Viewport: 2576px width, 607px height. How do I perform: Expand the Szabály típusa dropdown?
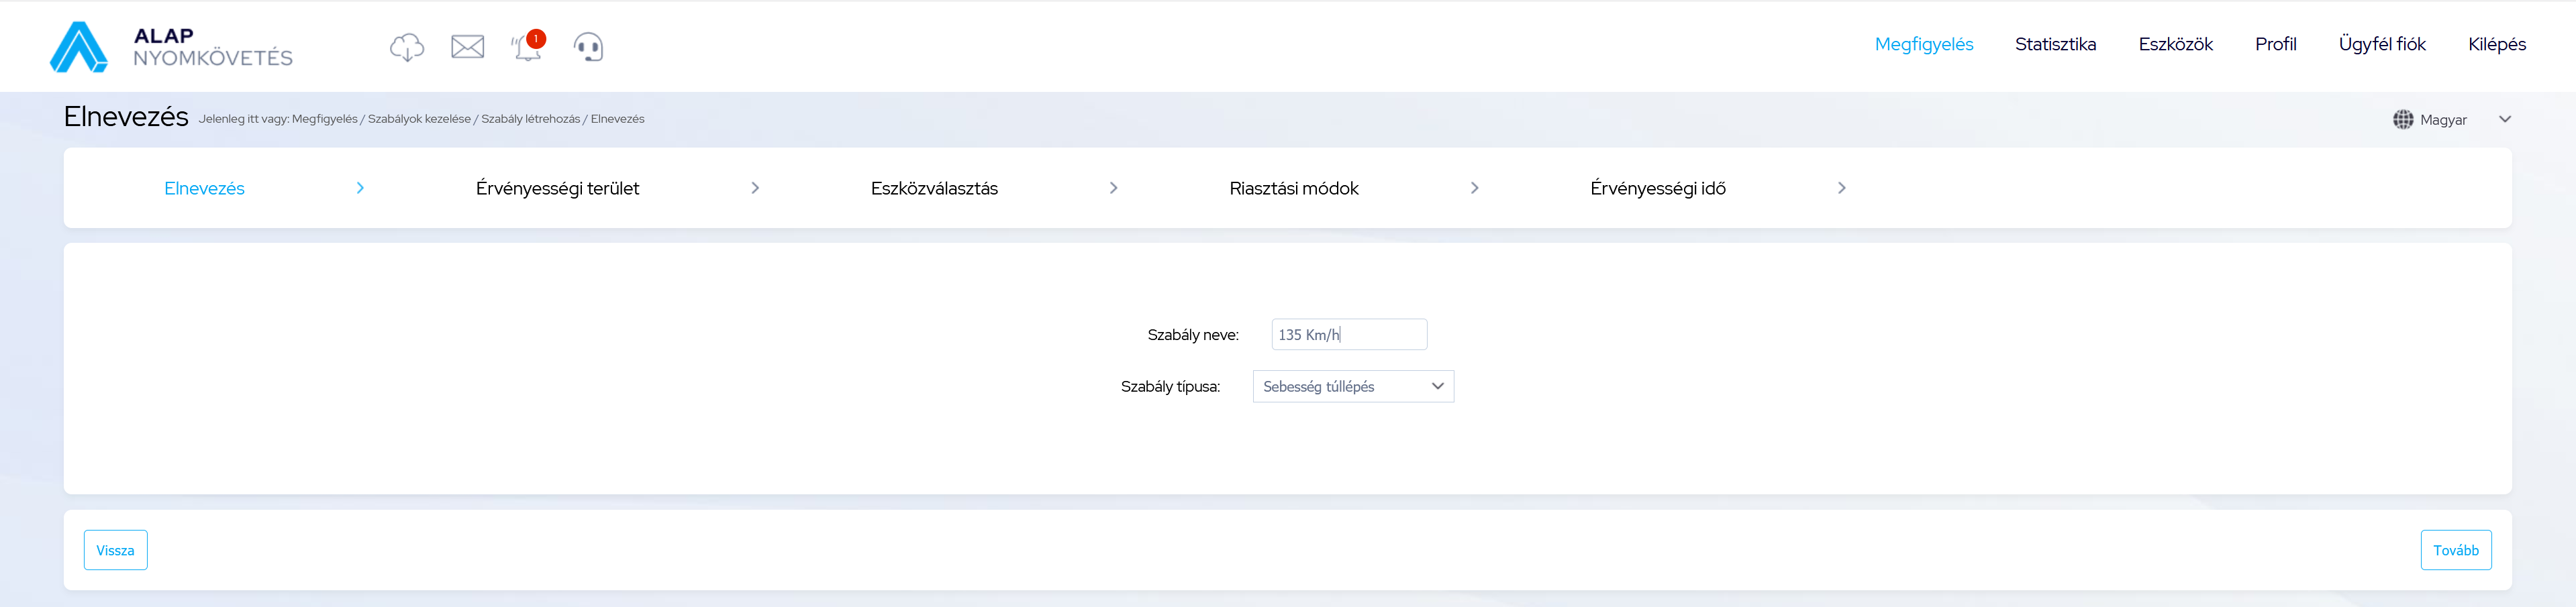coord(1352,387)
